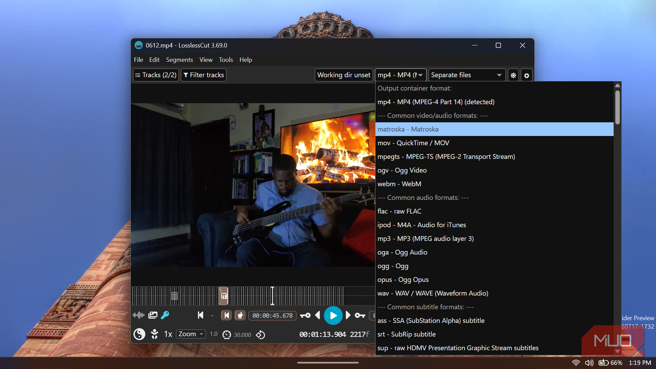Viewport: 656px width, 369px height.
Task: Toggle the video thumbnails icon
Action: [x=153, y=315]
